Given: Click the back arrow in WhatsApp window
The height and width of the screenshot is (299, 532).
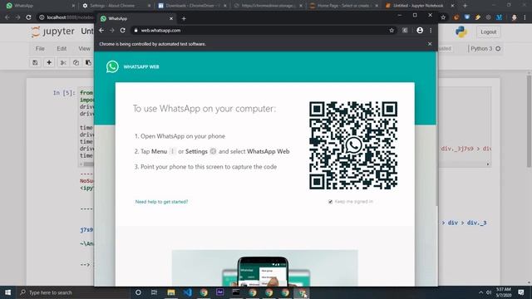Looking at the screenshot, I should (x=101, y=31).
